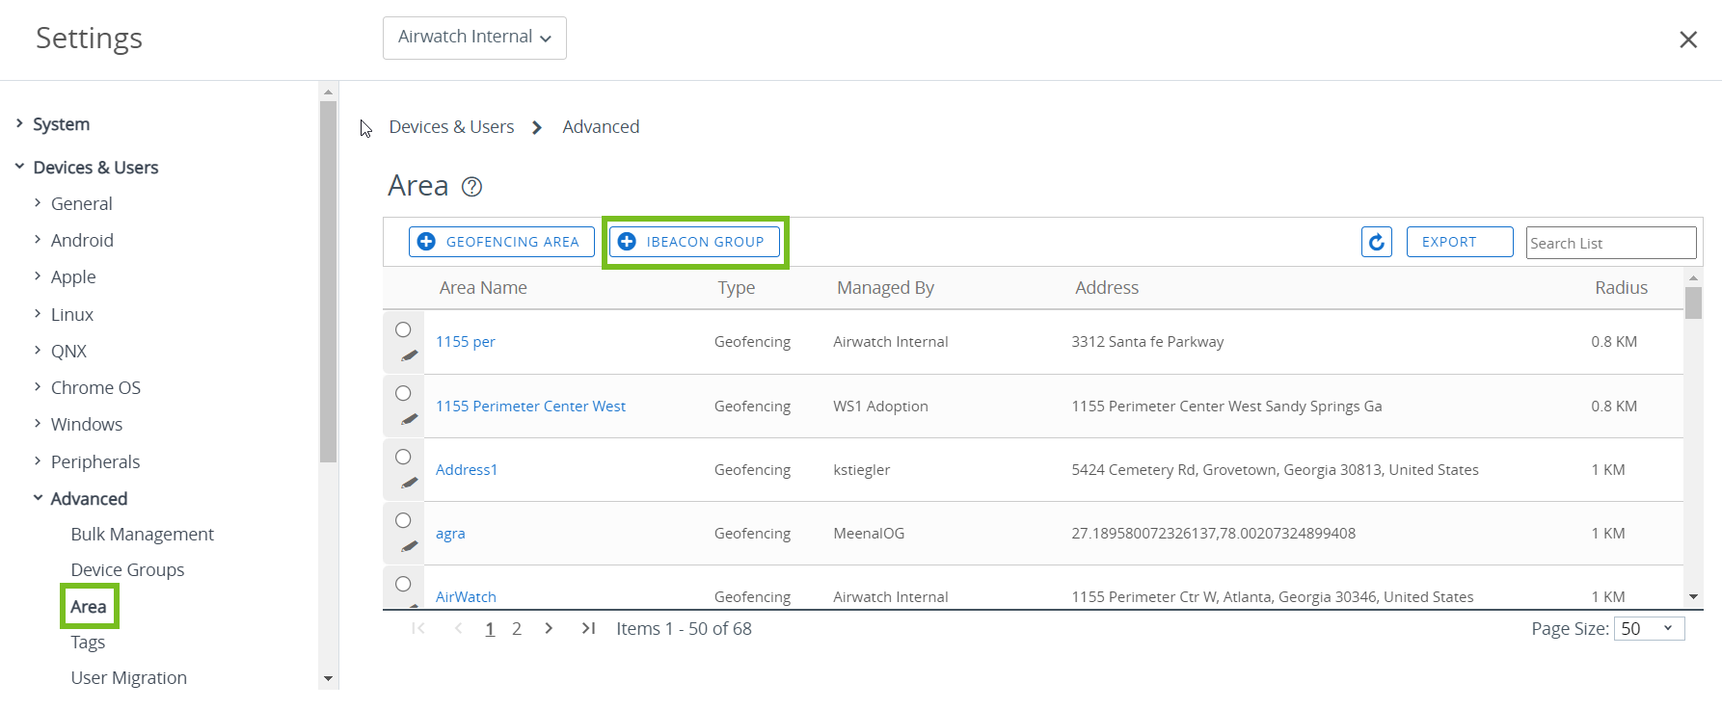Click the 'MeenalOG' managed-by cell
1722x709 pixels.
tap(869, 534)
